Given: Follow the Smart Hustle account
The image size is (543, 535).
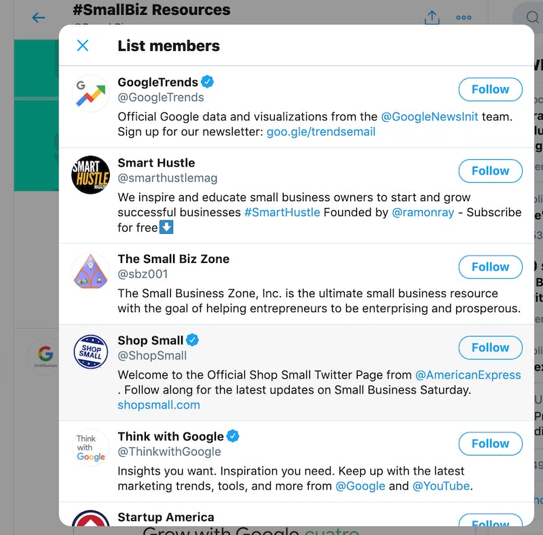Looking at the screenshot, I should (x=490, y=171).
